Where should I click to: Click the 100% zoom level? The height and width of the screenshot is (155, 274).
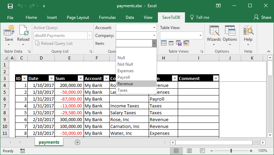pyautogui.click(x=262, y=151)
